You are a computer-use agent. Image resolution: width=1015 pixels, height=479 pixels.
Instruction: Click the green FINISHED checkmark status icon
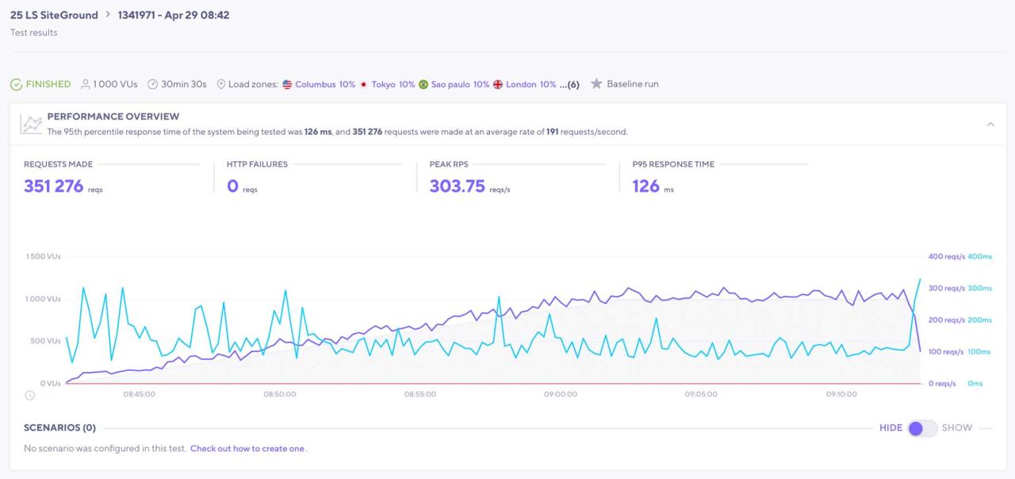point(17,84)
